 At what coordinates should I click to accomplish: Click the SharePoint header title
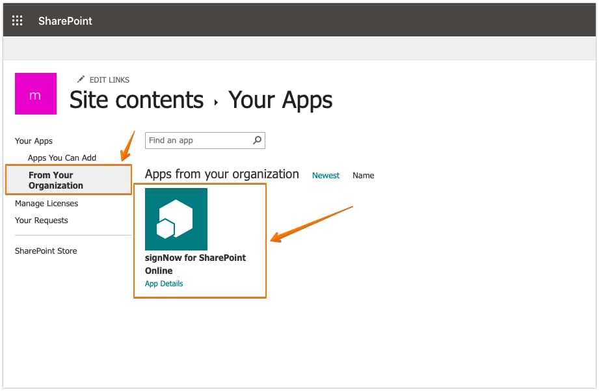[x=65, y=21]
